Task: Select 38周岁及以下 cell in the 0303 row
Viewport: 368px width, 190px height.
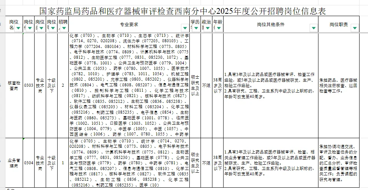Action: [x=218, y=86]
